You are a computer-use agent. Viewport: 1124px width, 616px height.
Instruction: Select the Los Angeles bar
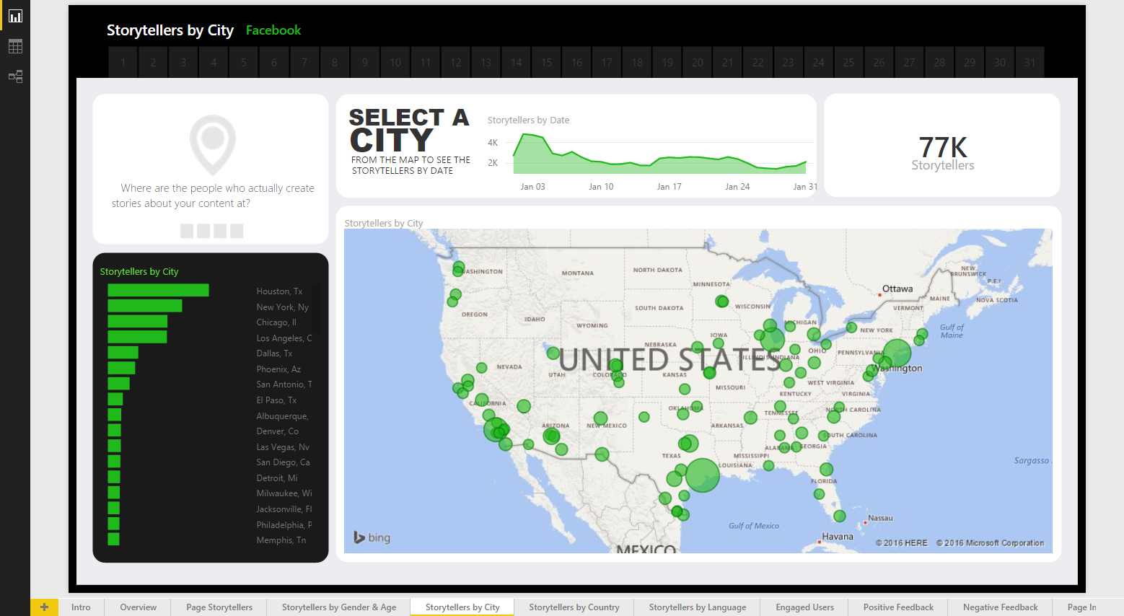click(137, 337)
